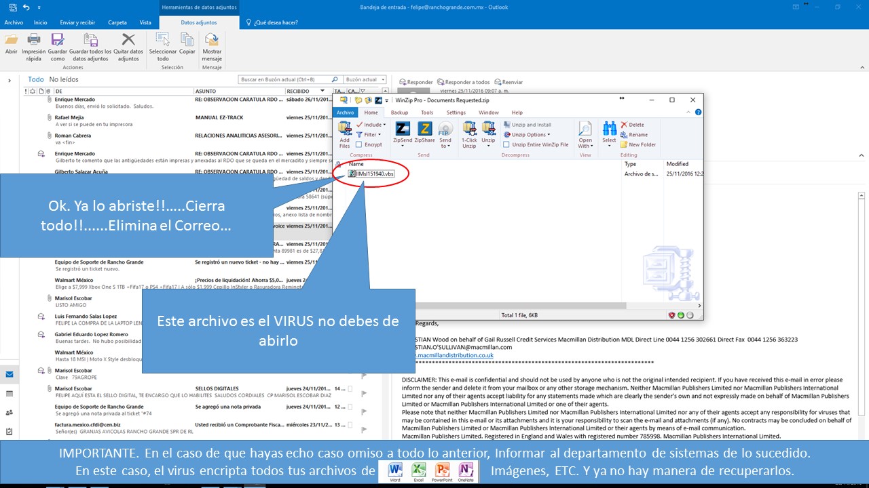Flag the factura.mexico.cfdi email

click(x=365, y=428)
